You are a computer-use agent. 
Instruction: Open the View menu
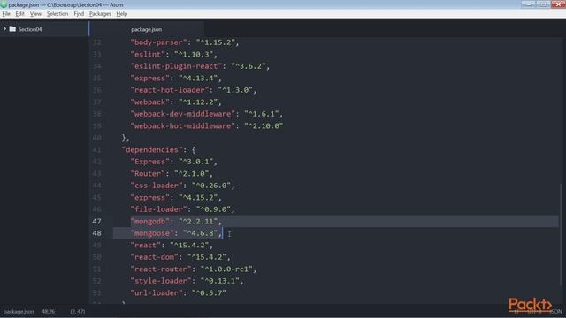[x=35, y=14]
